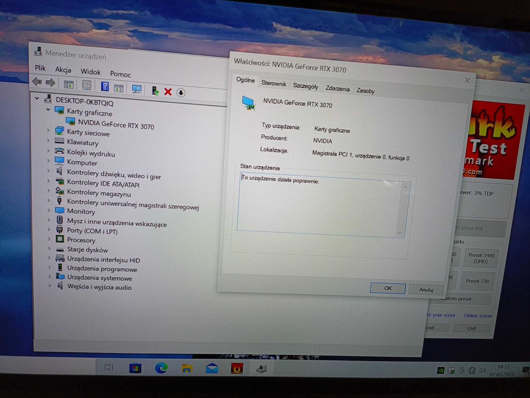The width and height of the screenshot is (530, 398).
Task: Click Preset:720 in FurMark window
Action: click(477, 281)
